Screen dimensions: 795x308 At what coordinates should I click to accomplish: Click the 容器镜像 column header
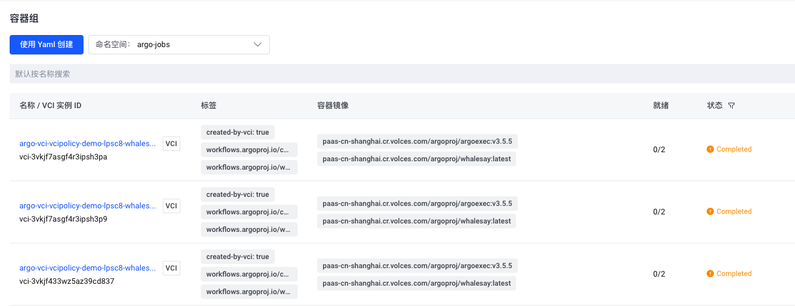point(333,106)
